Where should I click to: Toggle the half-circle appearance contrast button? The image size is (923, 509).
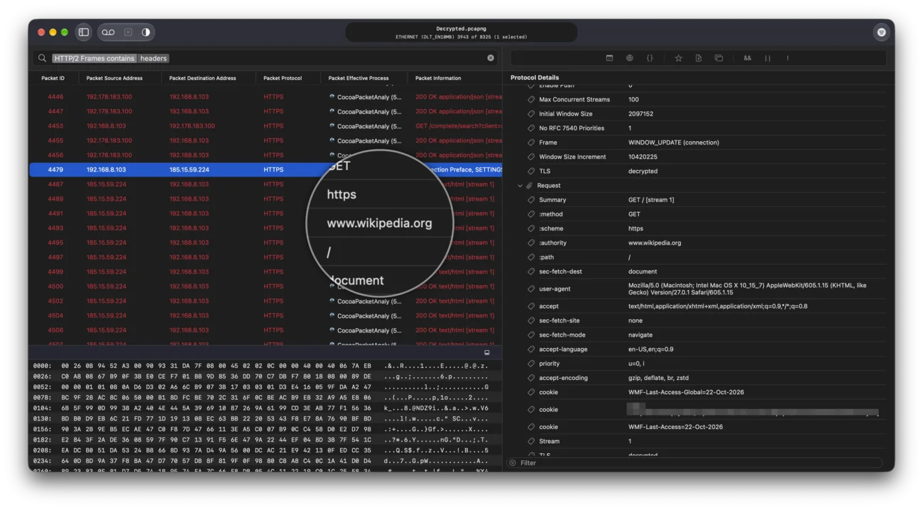tap(146, 32)
